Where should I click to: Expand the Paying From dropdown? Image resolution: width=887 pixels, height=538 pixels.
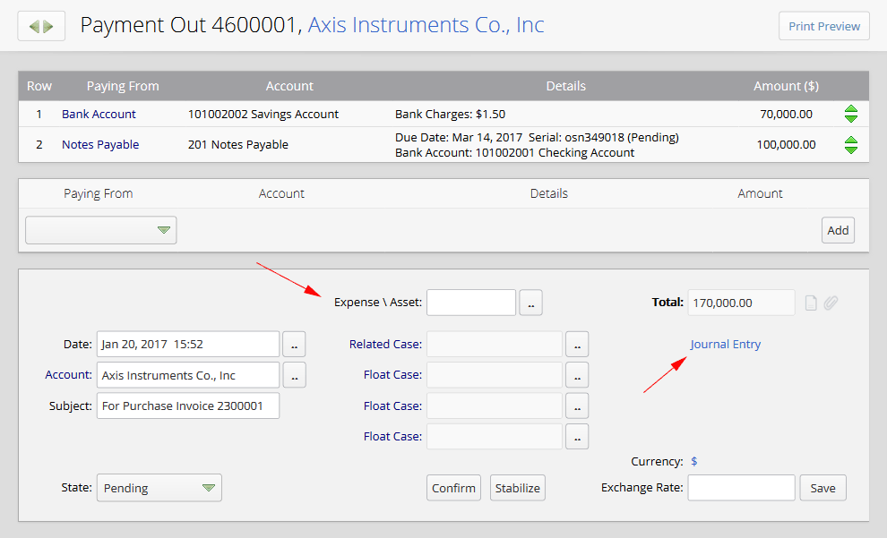click(x=101, y=230)
